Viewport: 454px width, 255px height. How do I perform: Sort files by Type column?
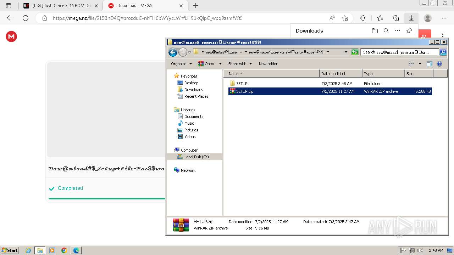(x=383, y=74)
